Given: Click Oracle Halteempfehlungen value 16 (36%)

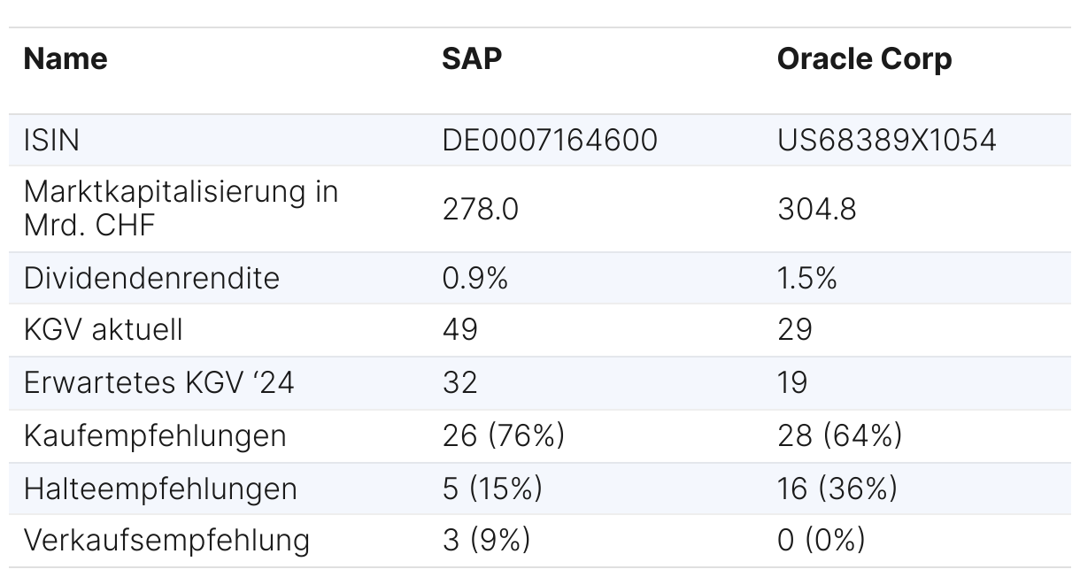Looking at the screenshot, I should [x=837, y=488].
